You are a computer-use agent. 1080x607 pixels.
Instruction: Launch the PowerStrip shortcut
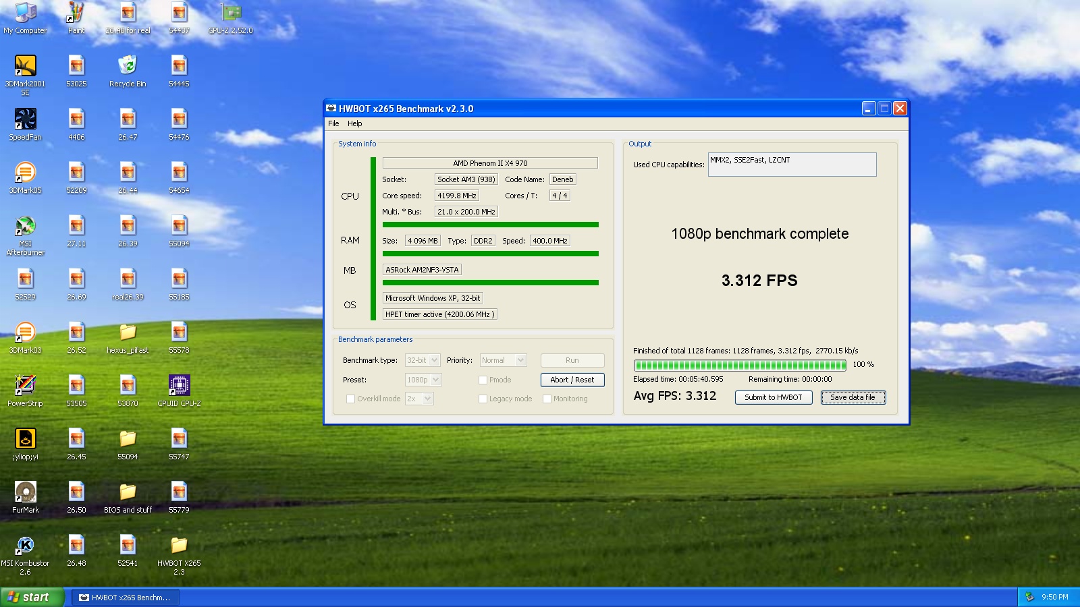pos(25,391)
